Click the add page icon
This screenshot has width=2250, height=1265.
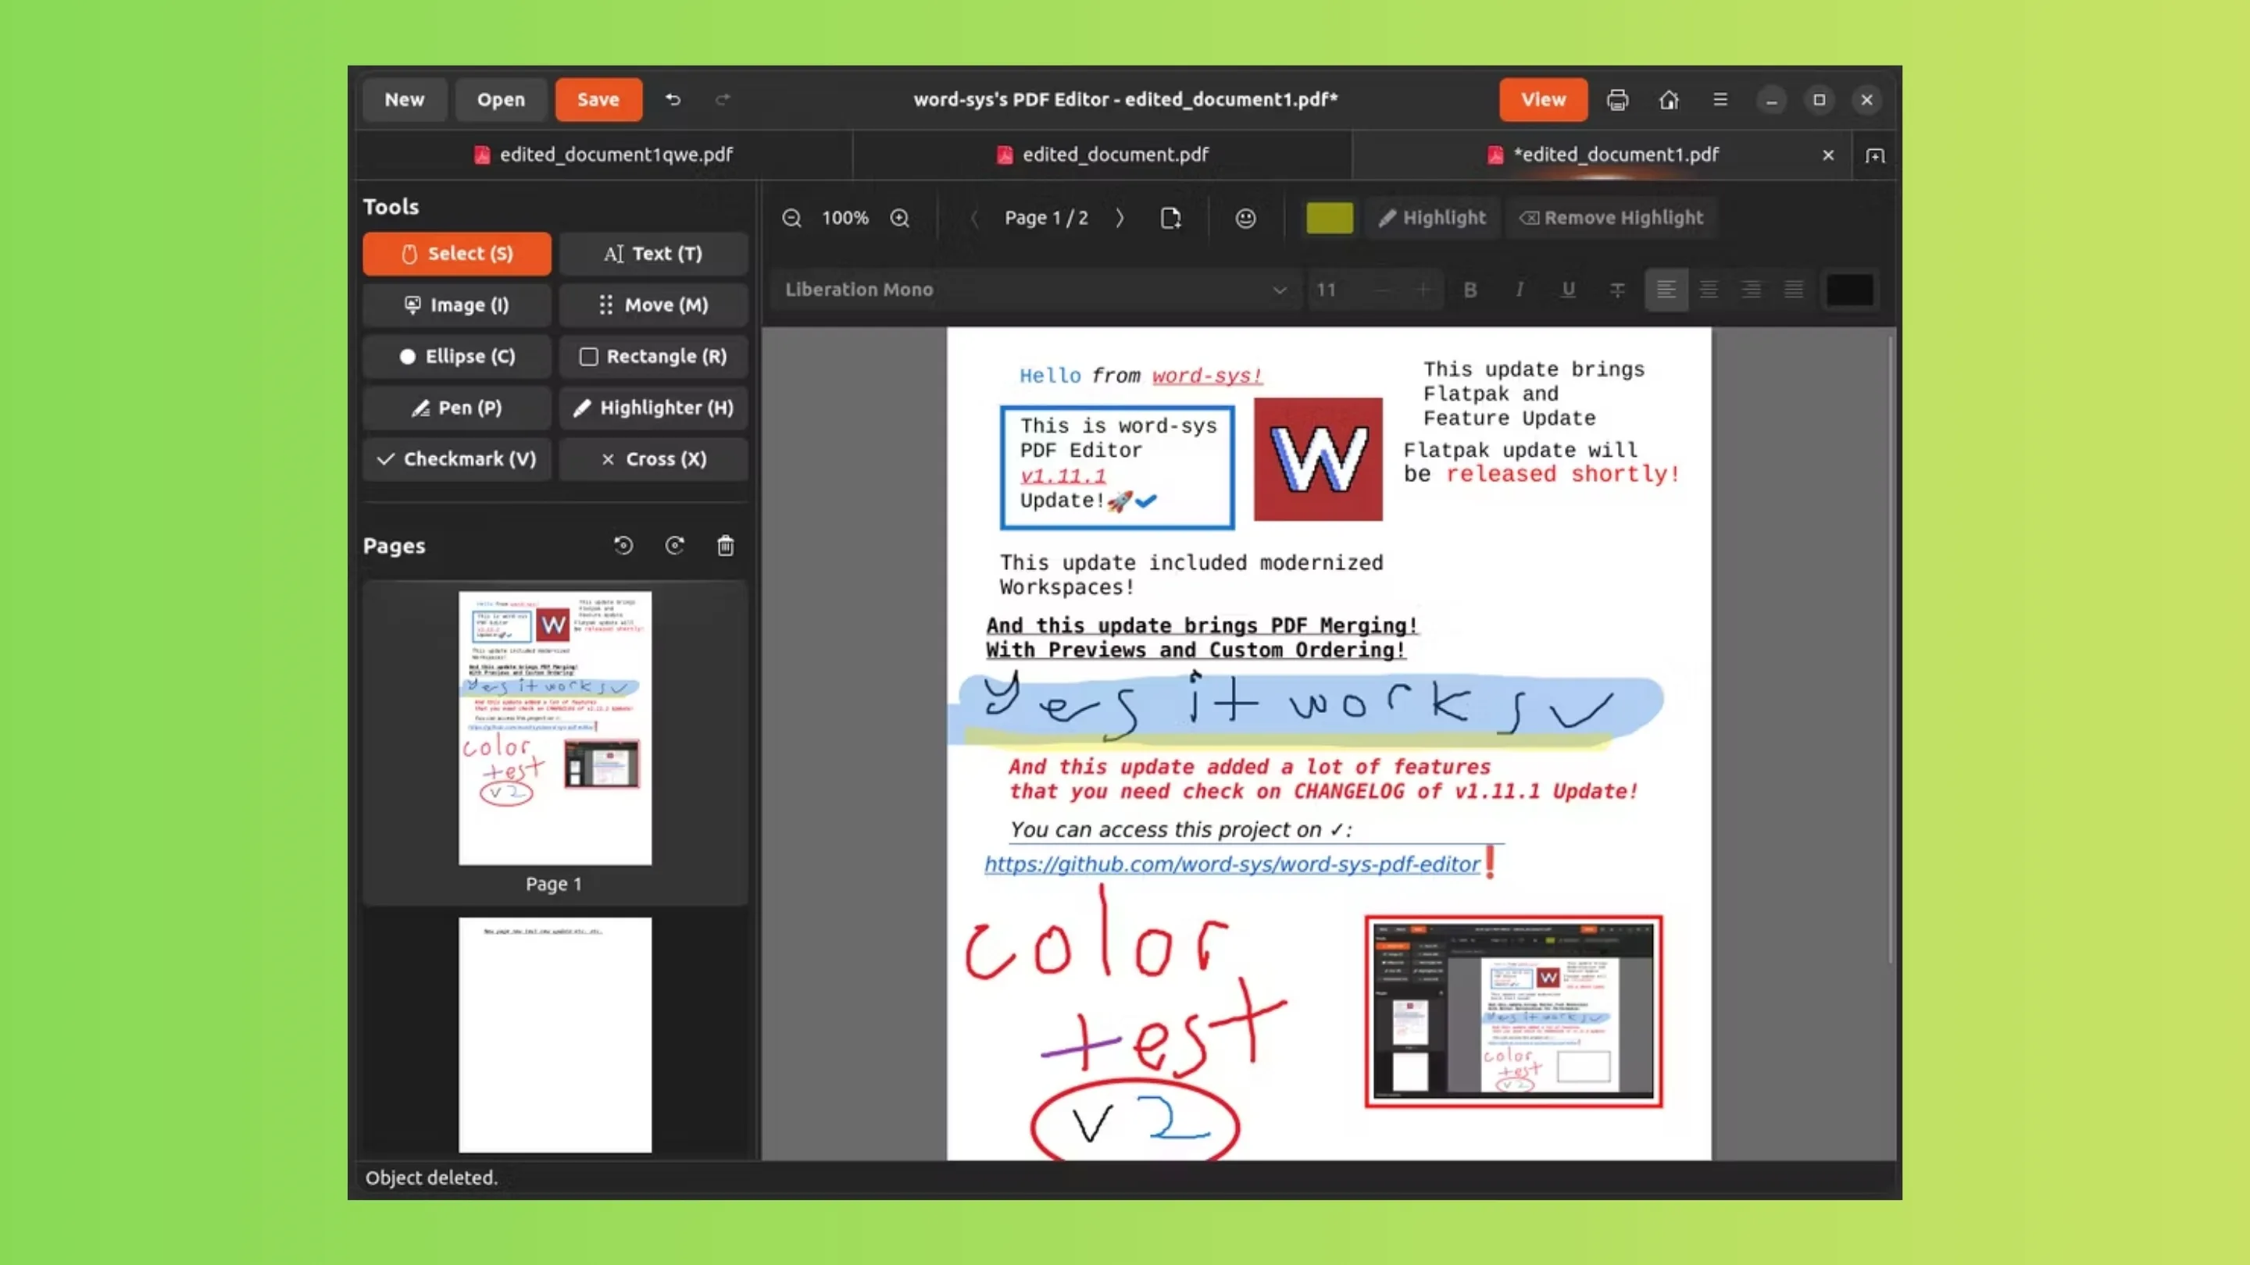[1170, 219]
